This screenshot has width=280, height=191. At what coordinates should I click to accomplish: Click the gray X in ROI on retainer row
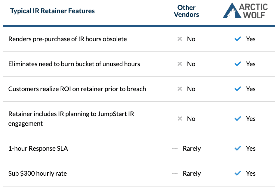(180, 89)
